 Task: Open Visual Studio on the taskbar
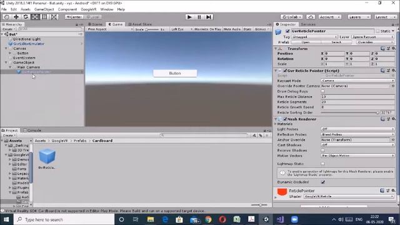click(280, 219)
